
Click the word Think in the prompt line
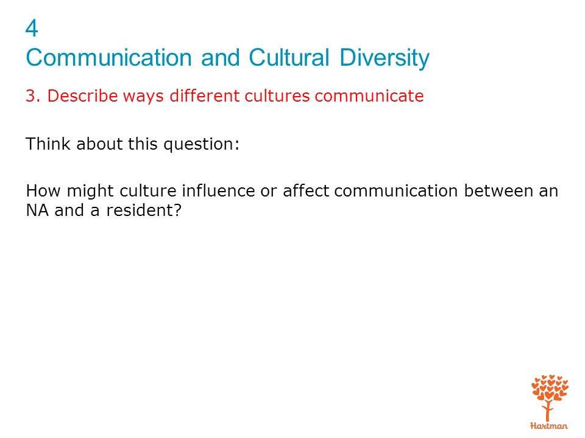tap(48, 144)
